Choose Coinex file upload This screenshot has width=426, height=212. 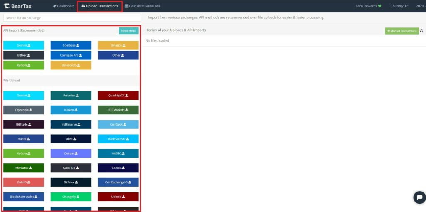tap(118, 168)
